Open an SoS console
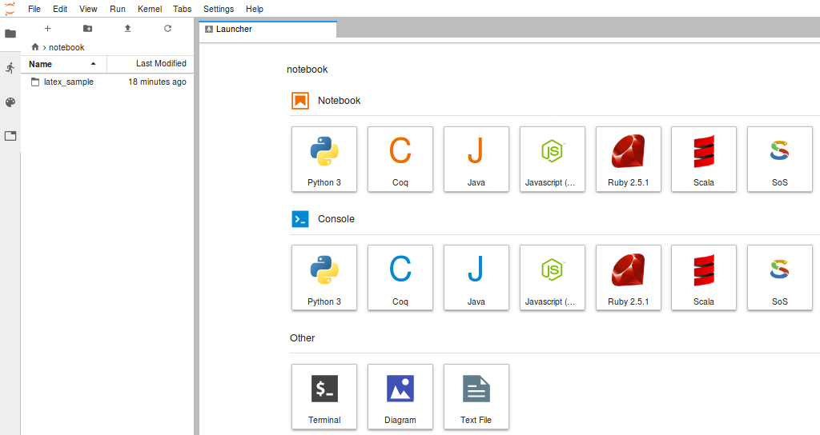820x435 pixels. point(780,277)
